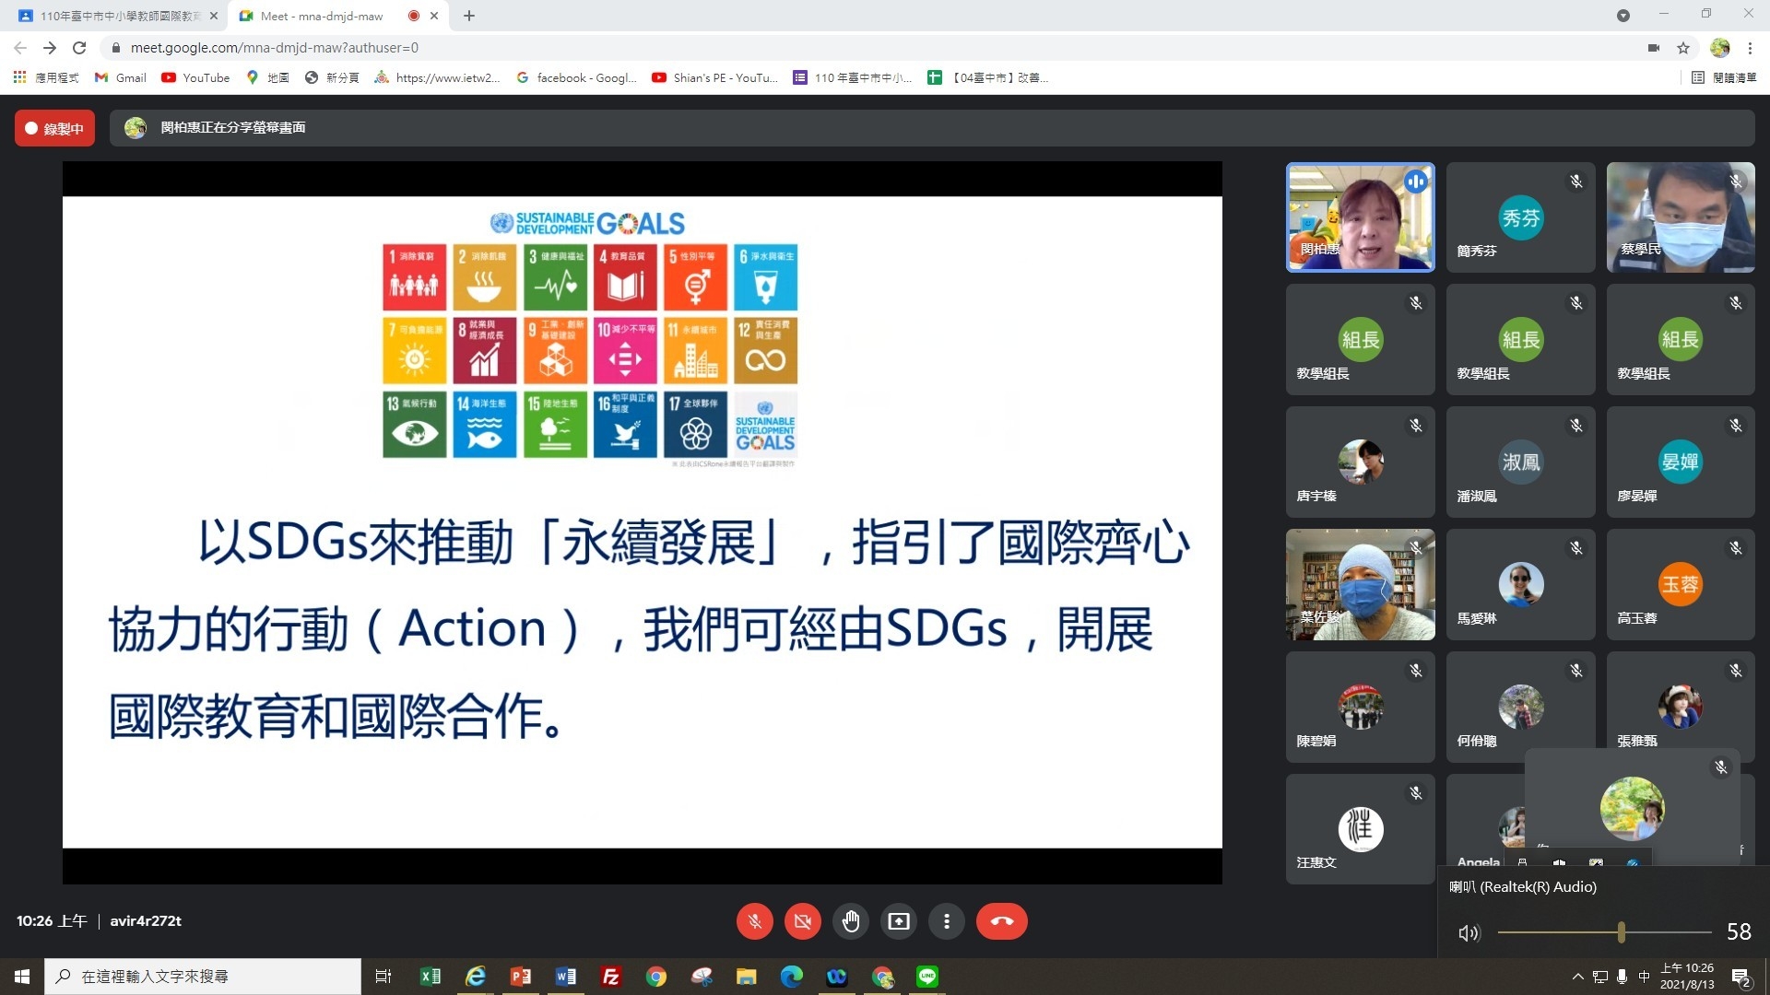Screen dimensions: 1770x995
Task: Click the present screen icon
Action: click(899, 921)
